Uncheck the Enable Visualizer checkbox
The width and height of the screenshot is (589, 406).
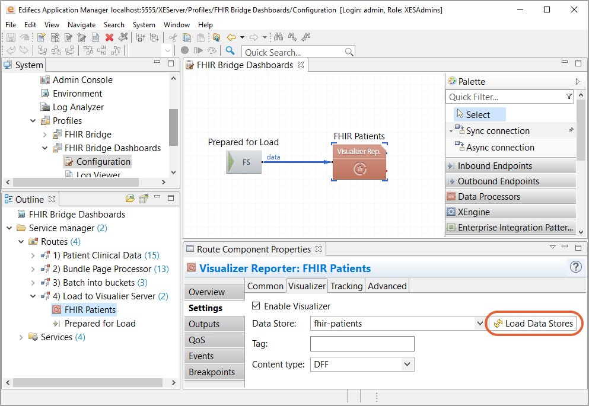[256, 306]
